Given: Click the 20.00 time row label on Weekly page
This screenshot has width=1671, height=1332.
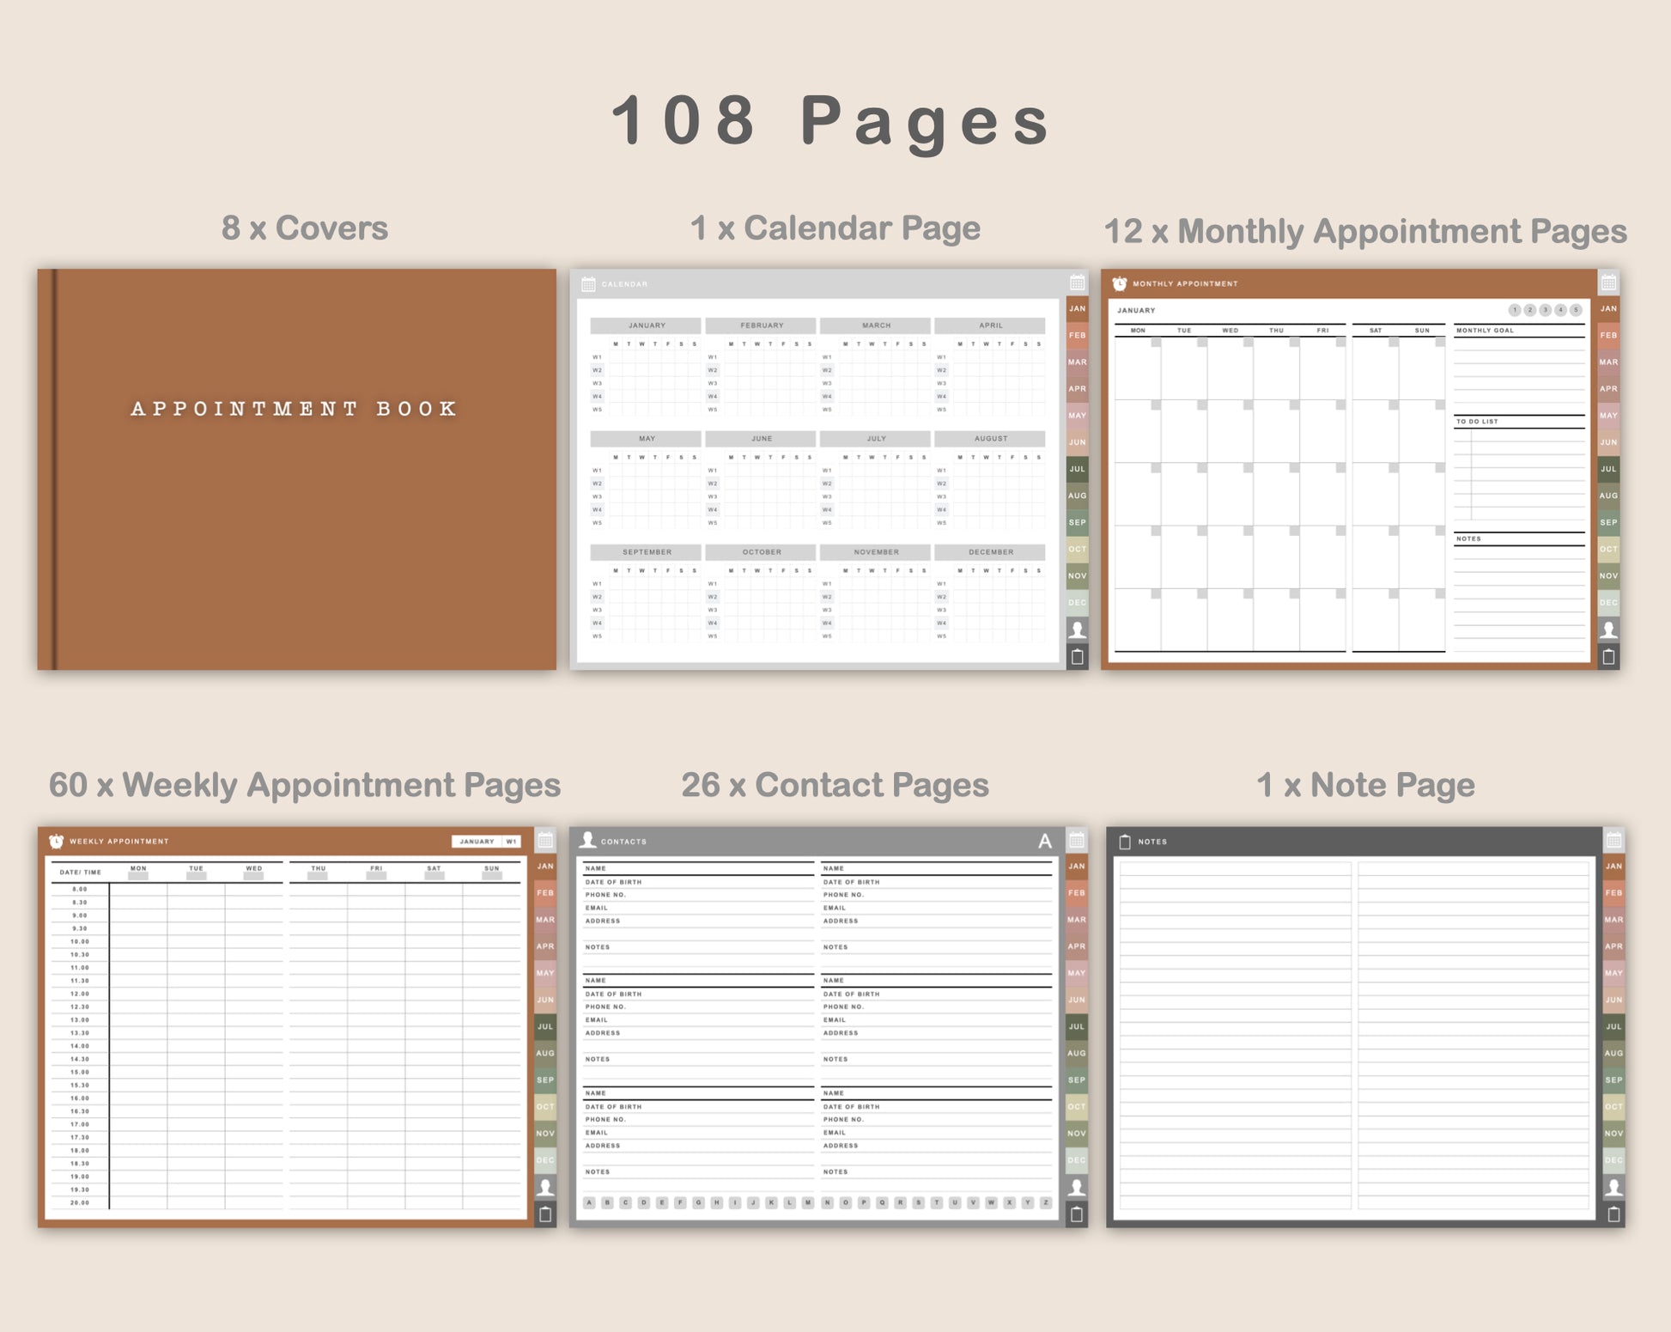Looking at the screenshot, I should (x=80, y=1203).
